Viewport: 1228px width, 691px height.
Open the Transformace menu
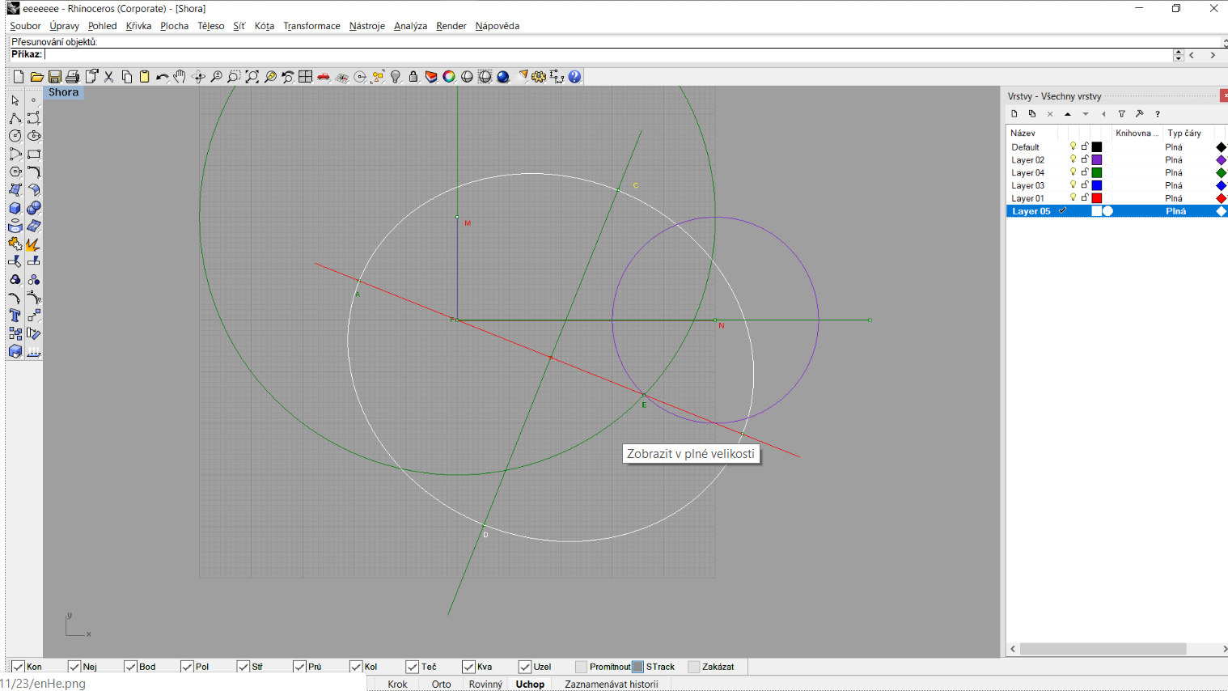311,26
